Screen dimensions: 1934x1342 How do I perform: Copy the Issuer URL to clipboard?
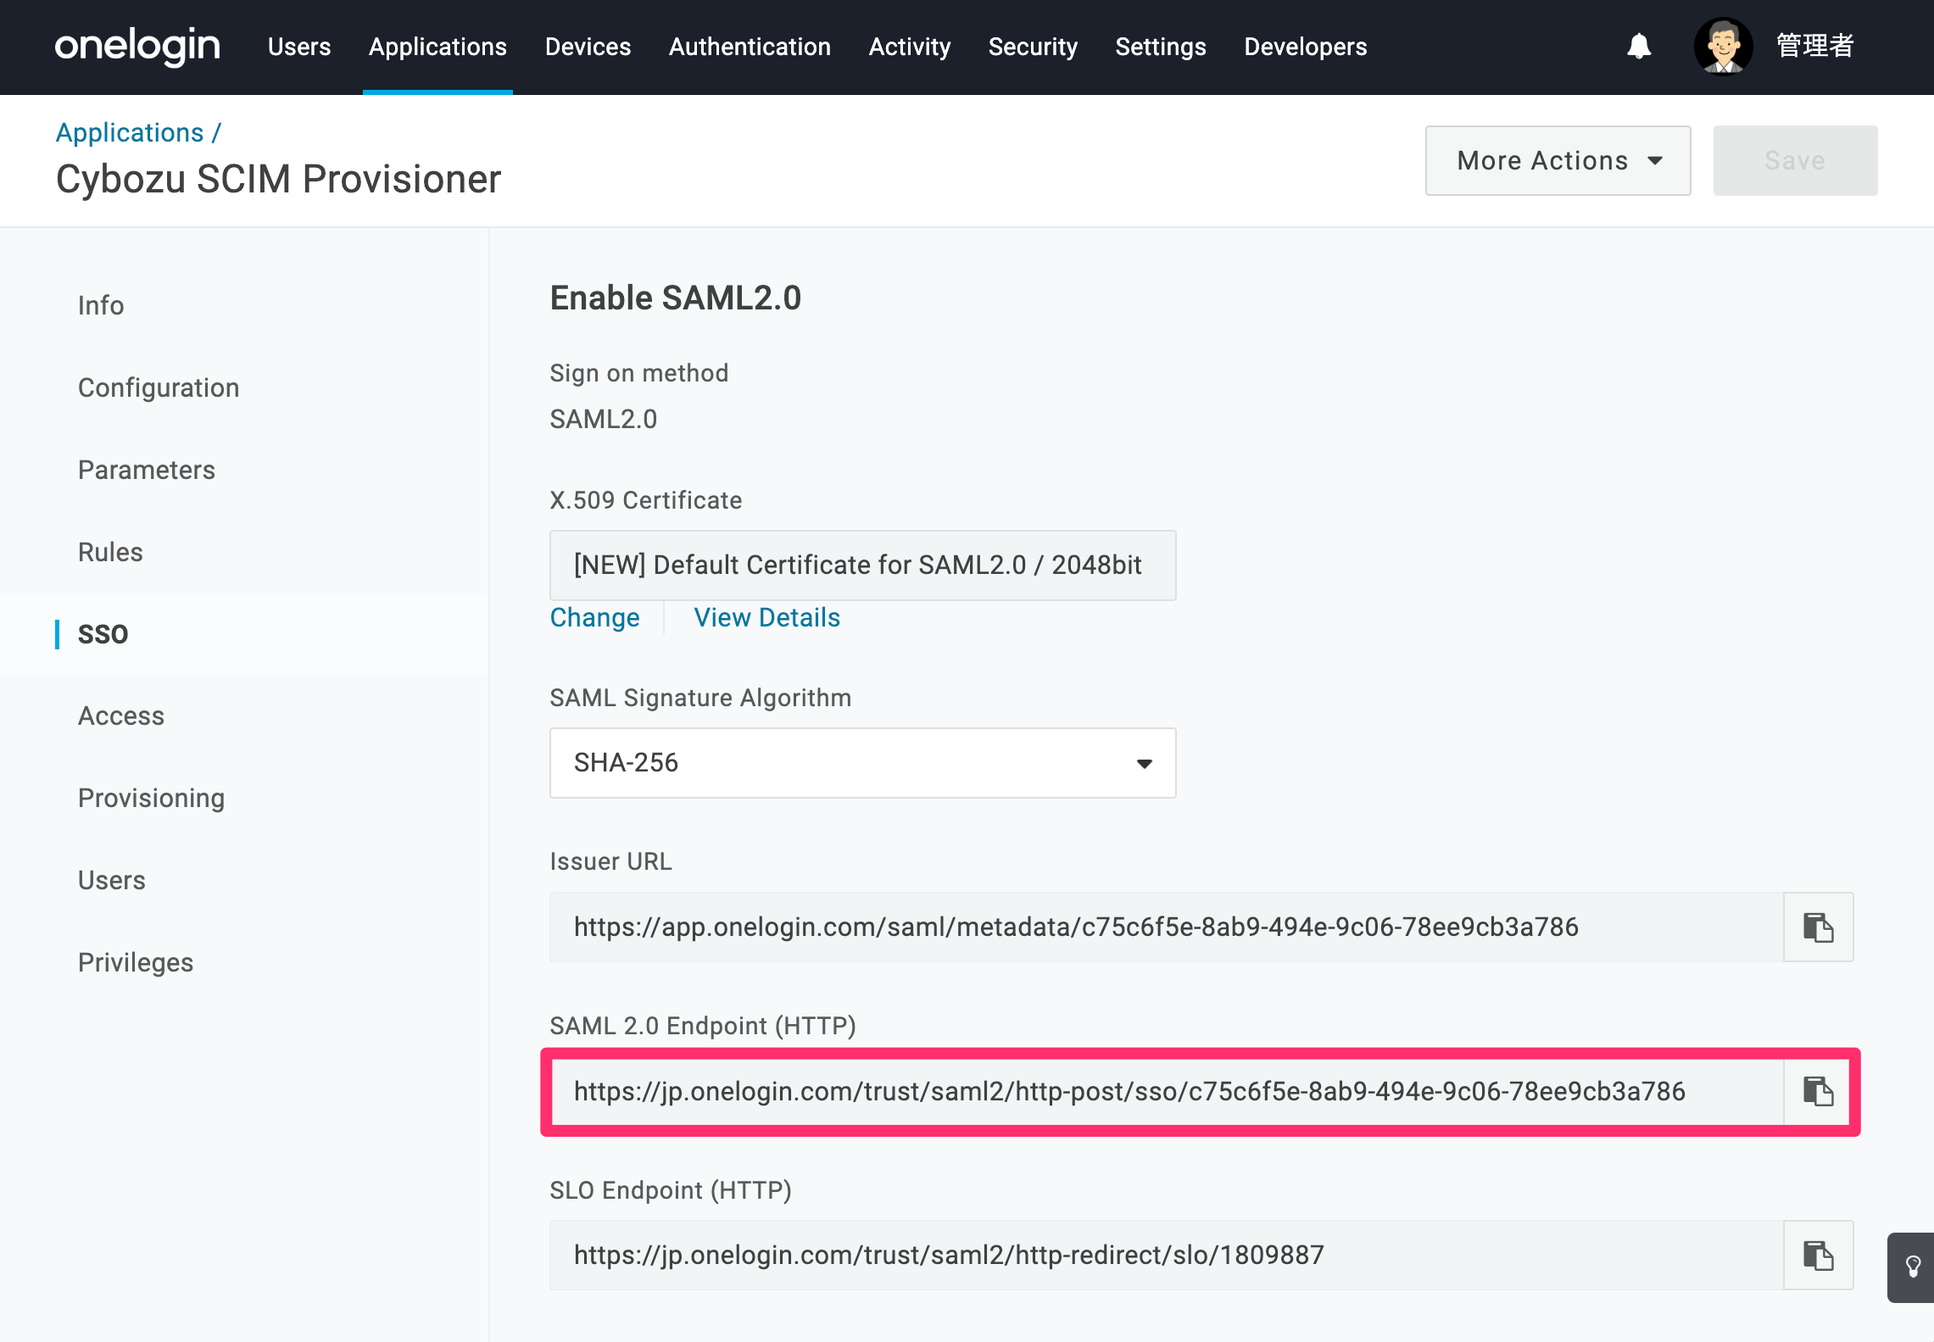1818,927
